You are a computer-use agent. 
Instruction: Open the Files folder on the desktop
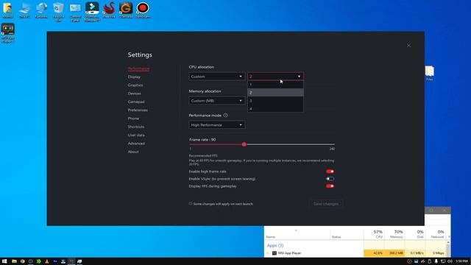point(430,74)
